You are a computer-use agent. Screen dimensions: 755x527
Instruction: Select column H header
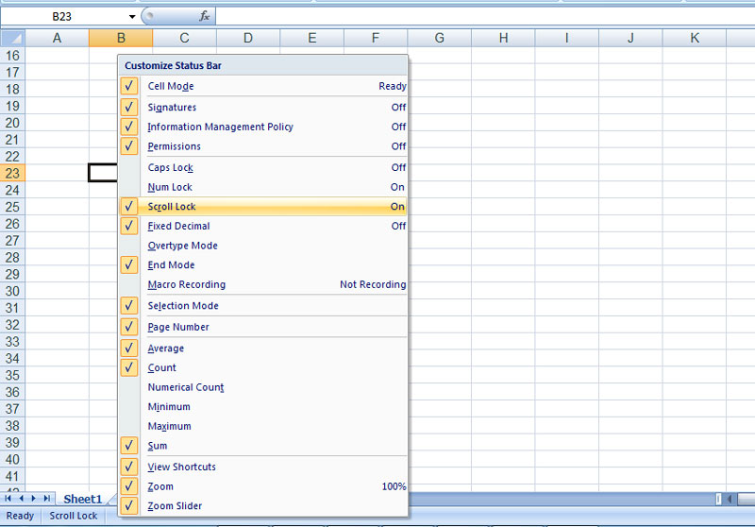pyautogui.click(x=503, y=38)
